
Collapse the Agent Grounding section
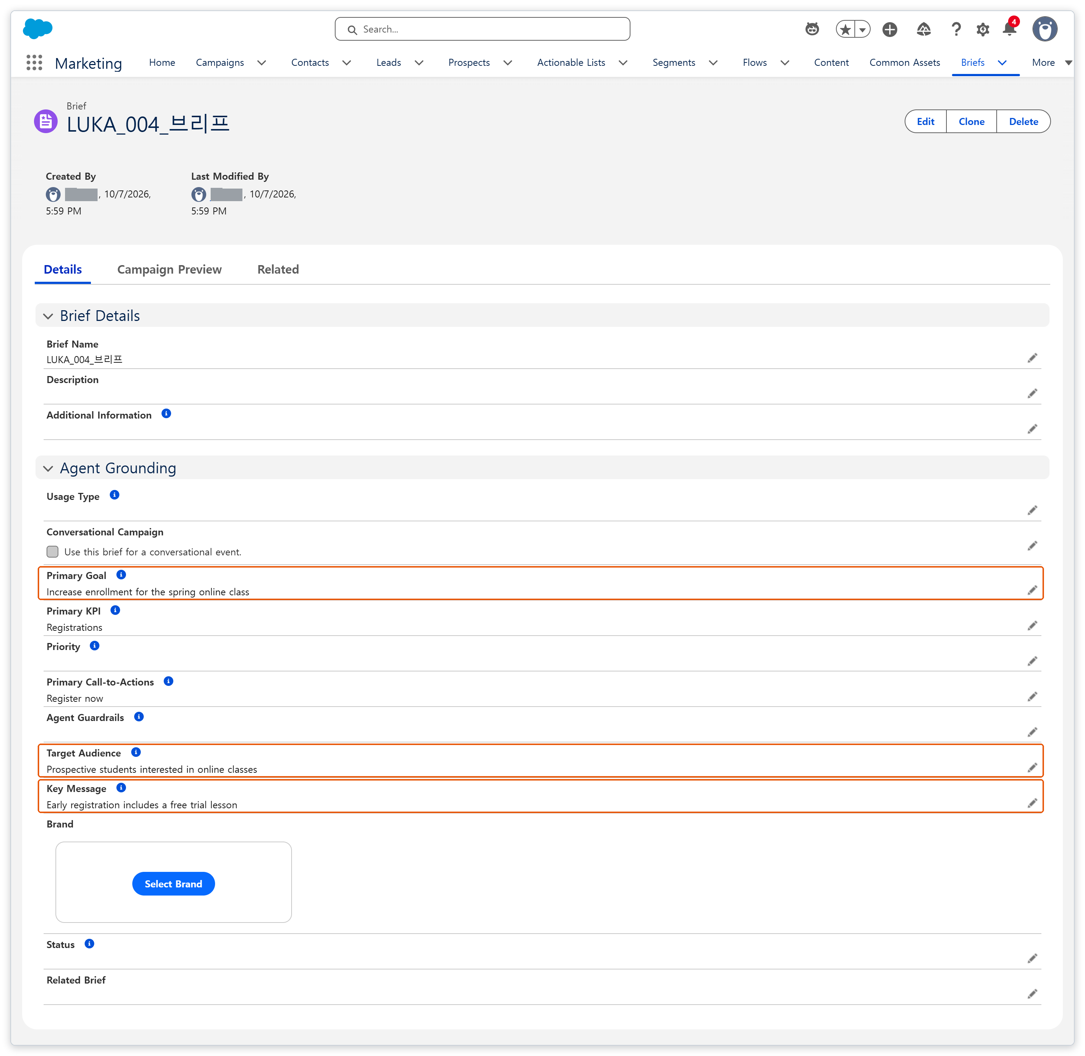point(48,469)
